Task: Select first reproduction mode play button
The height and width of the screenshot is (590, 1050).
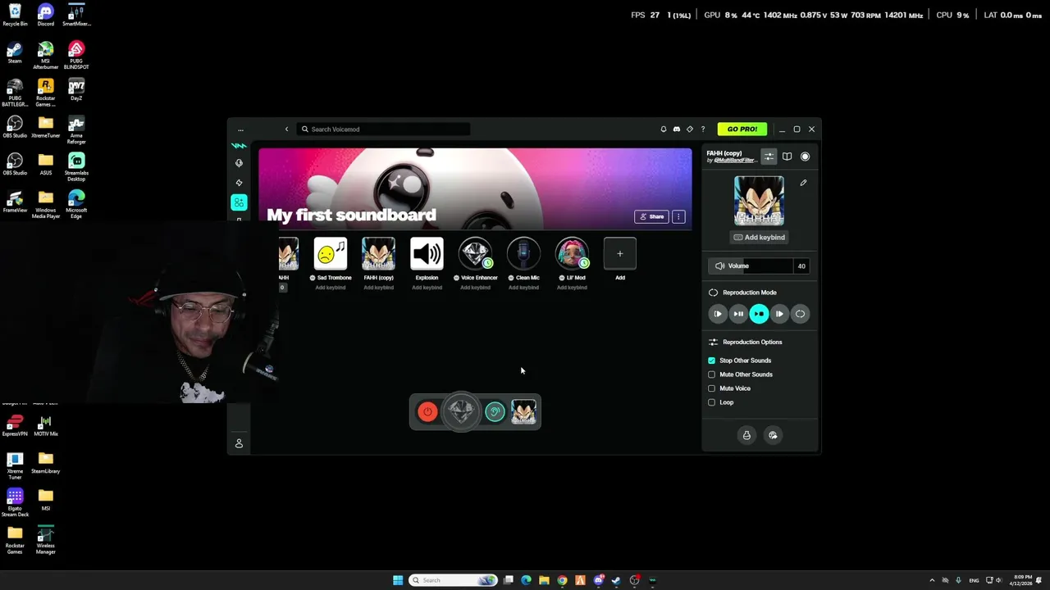Action: [718, 314]
